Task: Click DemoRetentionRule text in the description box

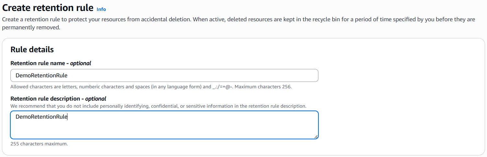Action: (x=42, y=117)
